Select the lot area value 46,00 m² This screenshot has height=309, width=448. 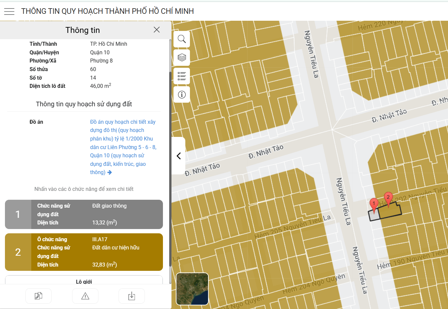tap(100, 86)
